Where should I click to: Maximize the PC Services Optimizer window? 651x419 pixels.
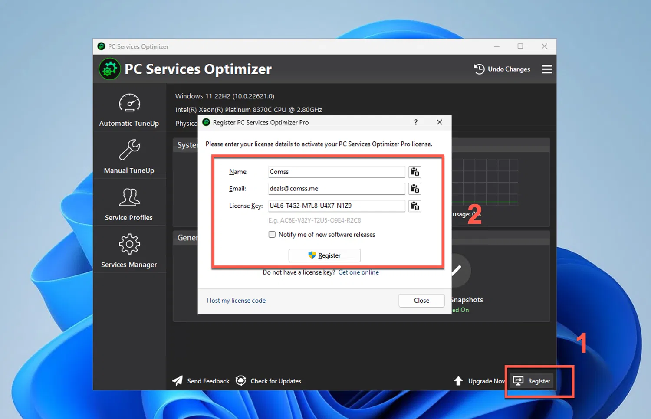pyautogui.click(x=520, y=46)
